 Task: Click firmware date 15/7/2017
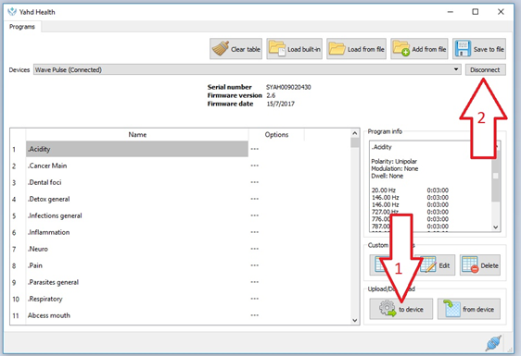click(x=280, y=104)
